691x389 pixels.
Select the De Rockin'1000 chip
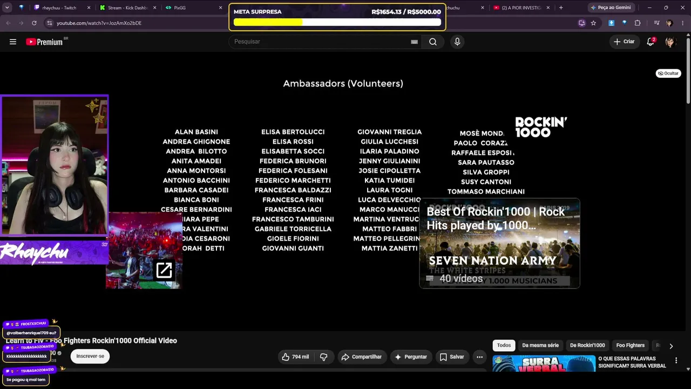587,345
